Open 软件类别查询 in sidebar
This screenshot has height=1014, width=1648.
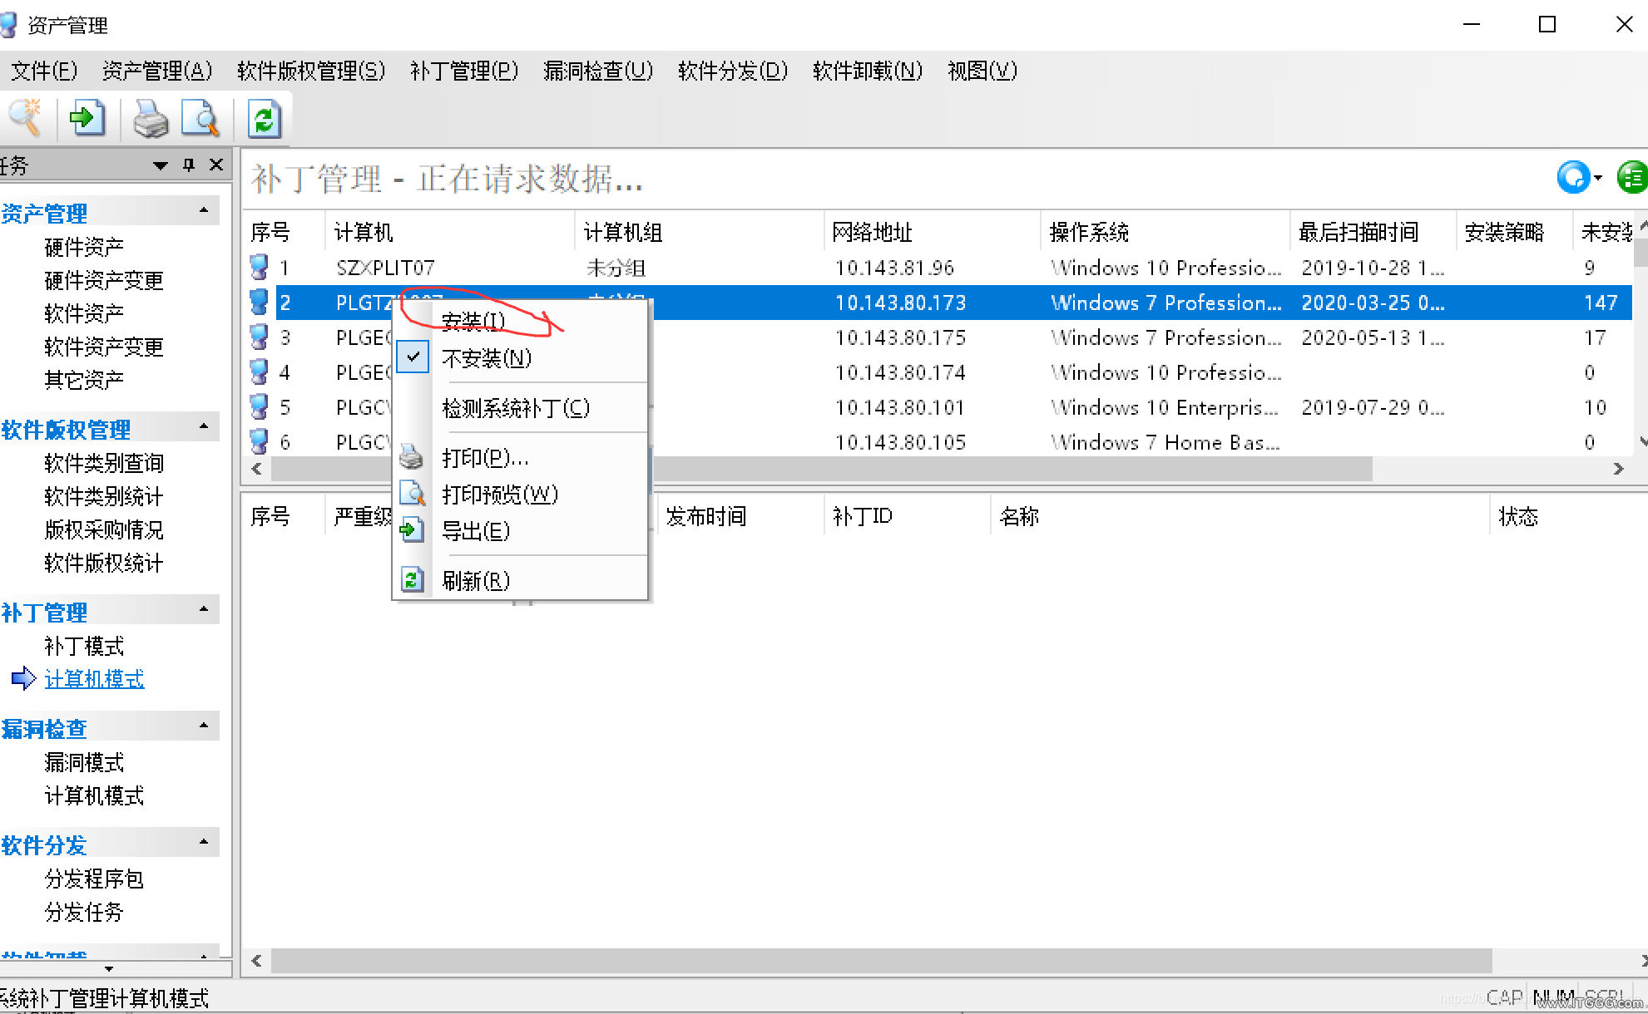[x=104, y=463]
